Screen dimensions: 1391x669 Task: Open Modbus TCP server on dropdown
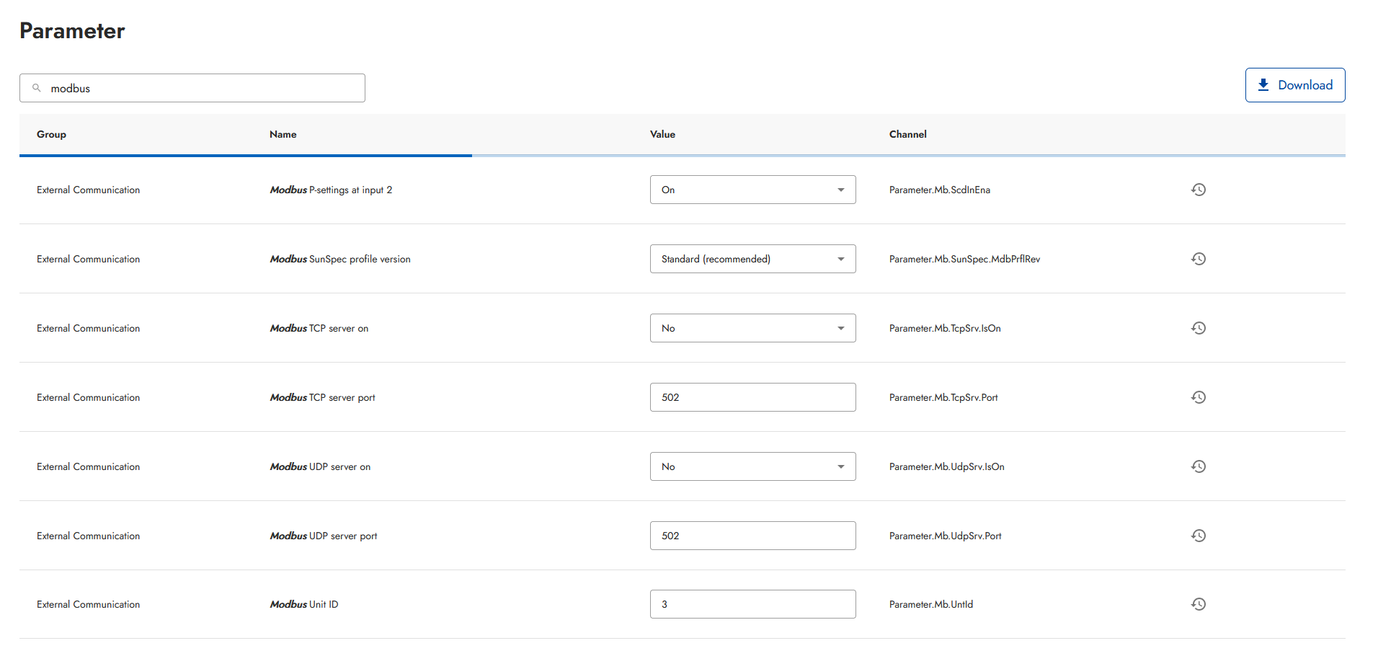pos(752,328)
